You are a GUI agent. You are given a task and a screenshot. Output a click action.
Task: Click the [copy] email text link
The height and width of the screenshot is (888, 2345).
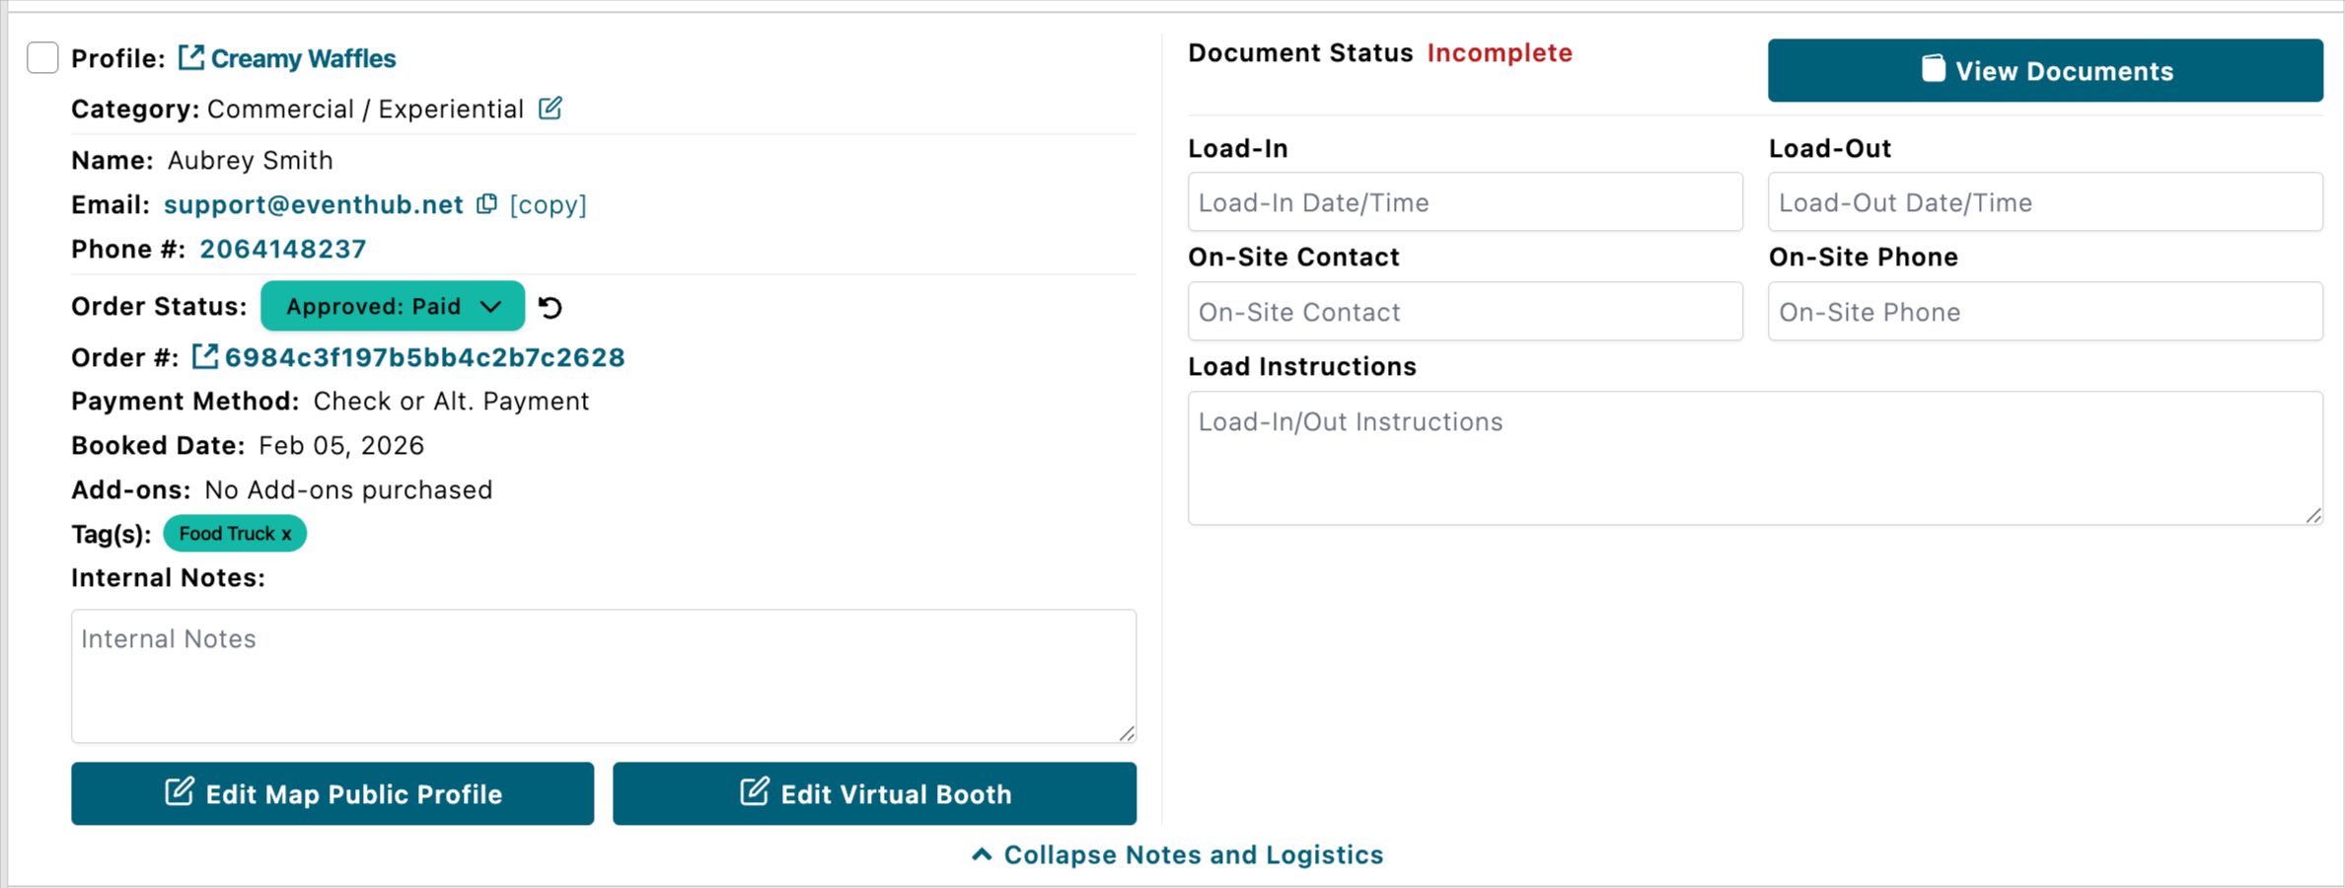coord(549,204)
